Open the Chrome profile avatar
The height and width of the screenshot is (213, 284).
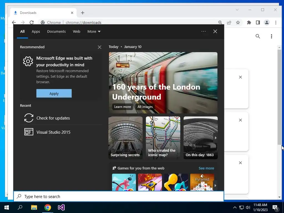coord(267,22)
